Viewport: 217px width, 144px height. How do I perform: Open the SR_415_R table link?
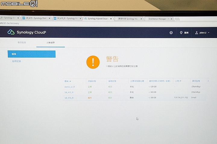(x=69, y=92)
